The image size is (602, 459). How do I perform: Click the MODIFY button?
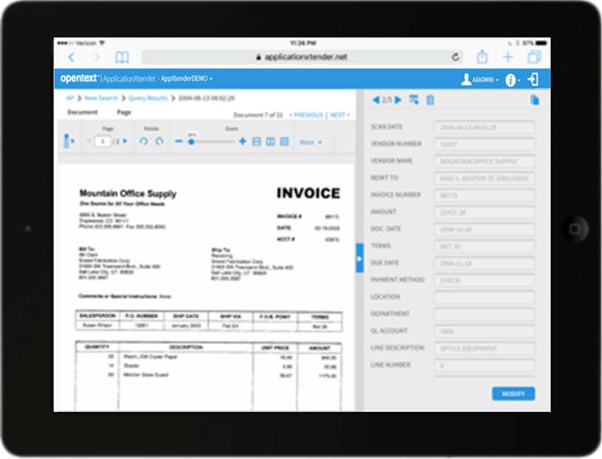(513, 394)
